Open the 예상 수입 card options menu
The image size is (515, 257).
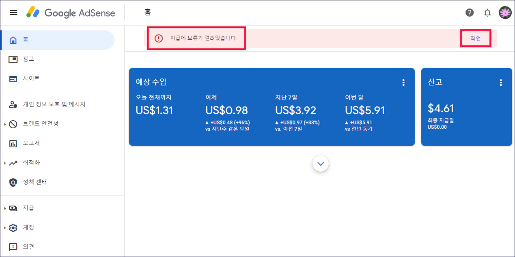tap(403, 82)
